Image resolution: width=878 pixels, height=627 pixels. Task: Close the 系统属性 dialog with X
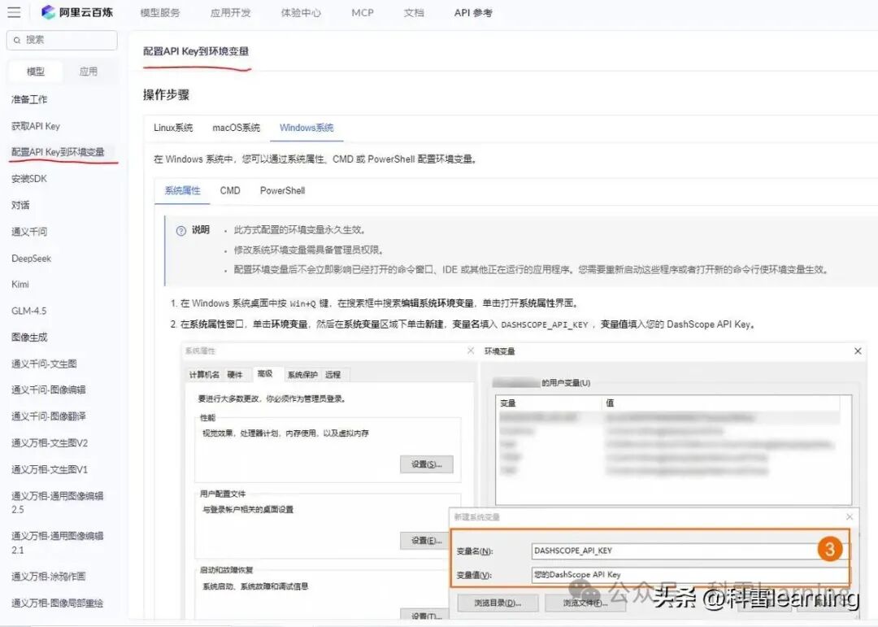pyautogui.click(x=471, y=351)
